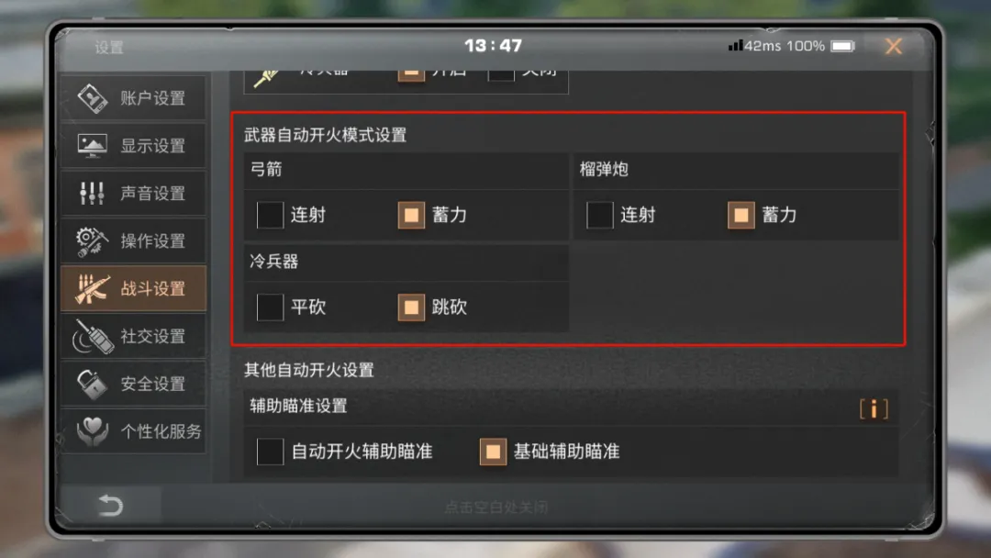Toggle 跳砍 checkbox for 冷兵器
This screenshot has width=991, height=558.
(411, 307)
